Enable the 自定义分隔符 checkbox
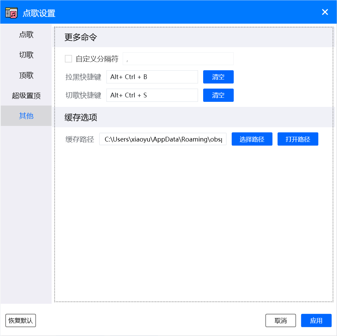 click(x=68, y=59)
